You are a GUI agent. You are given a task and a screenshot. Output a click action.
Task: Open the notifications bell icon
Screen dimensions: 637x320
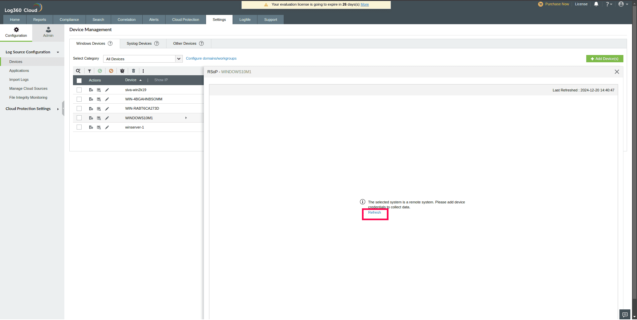(596, 4)
